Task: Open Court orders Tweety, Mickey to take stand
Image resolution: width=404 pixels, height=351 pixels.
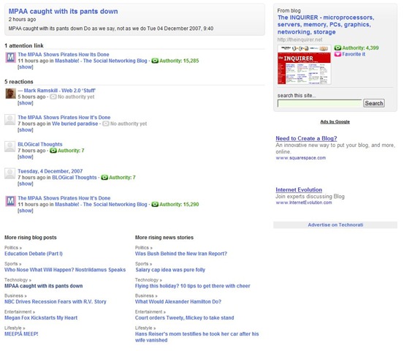Action: (185, 318)
